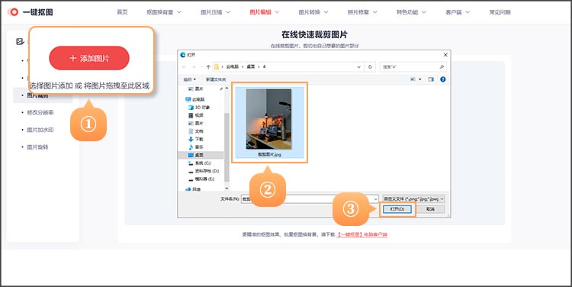The width and height of the screenshot is (572, 287).
Task: Click the navigation pane scrollbar down arrow
Action: click(227, 188)
